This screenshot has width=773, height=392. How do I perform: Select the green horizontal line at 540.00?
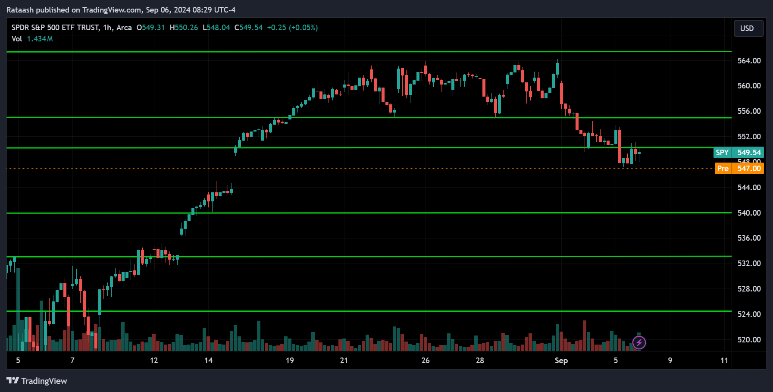pyautogui.click(x=369, y=213)
